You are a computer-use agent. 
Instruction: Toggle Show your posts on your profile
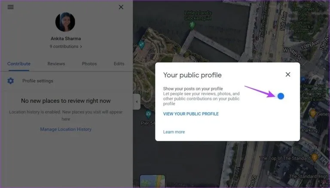[x=281, y=96]
